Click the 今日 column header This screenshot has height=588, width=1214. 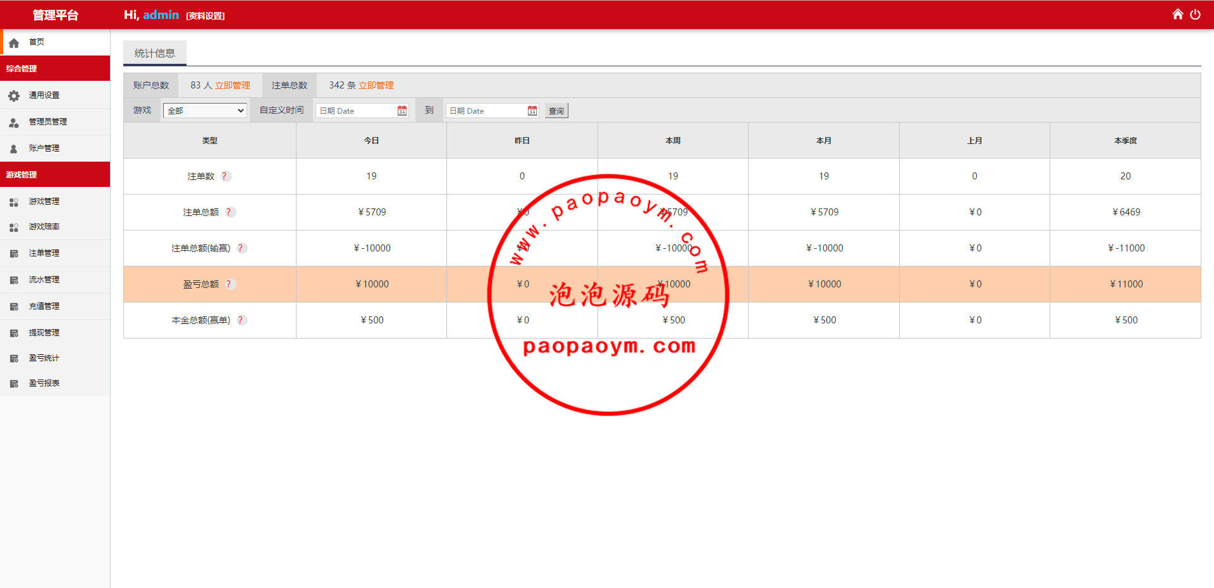pyautogui.click(x=371, y=140)
